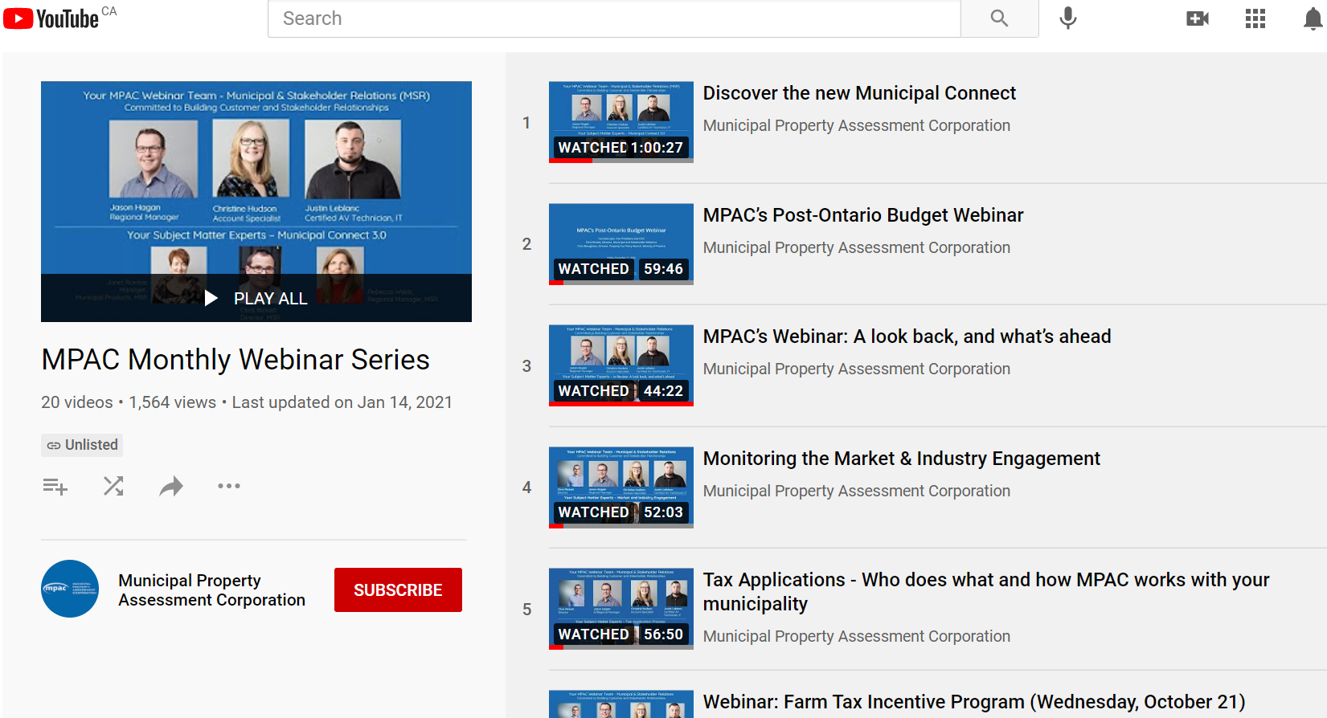1327x718 pixels.
Task: Click thumbnail of video with 44:22 duration
Action: [621, 365]
